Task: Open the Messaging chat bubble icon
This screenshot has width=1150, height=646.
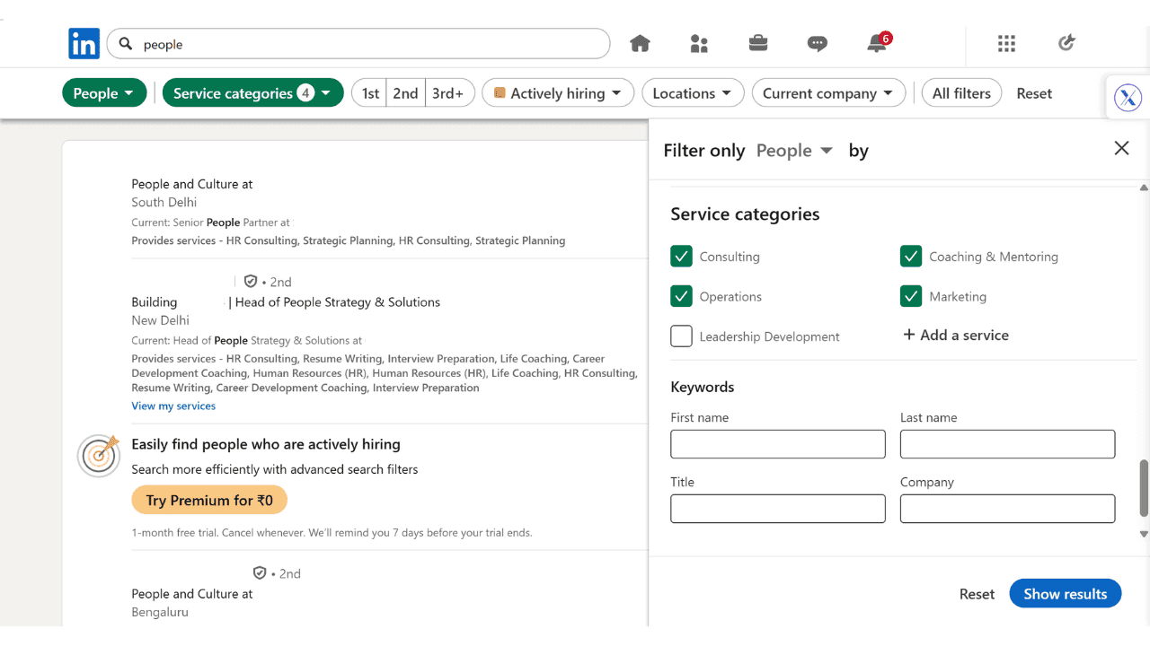Action: 818,44
